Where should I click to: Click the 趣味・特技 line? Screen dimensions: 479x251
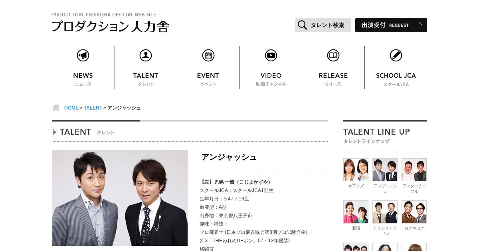tap(214, 224)
